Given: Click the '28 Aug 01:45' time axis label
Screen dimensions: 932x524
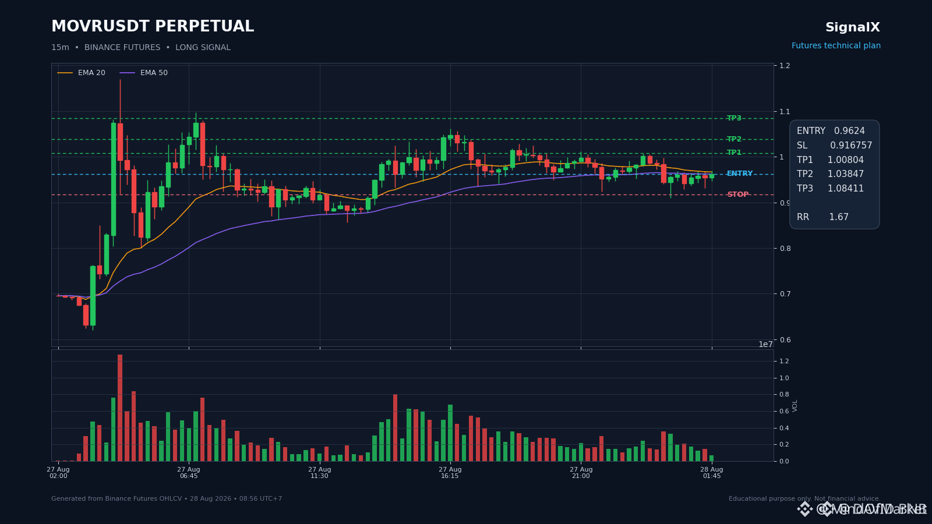Looking at the screenshot, I should pos(712,472).
